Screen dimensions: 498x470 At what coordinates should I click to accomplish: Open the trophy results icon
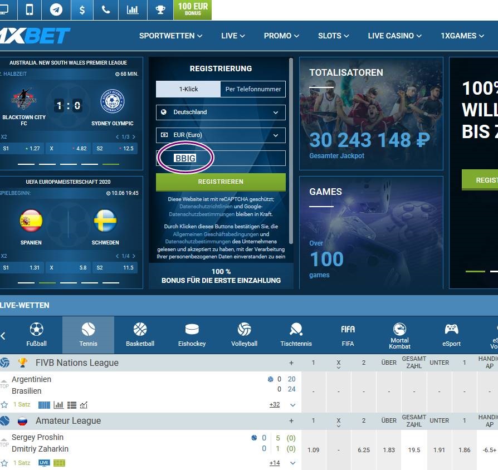click(160, 10)
